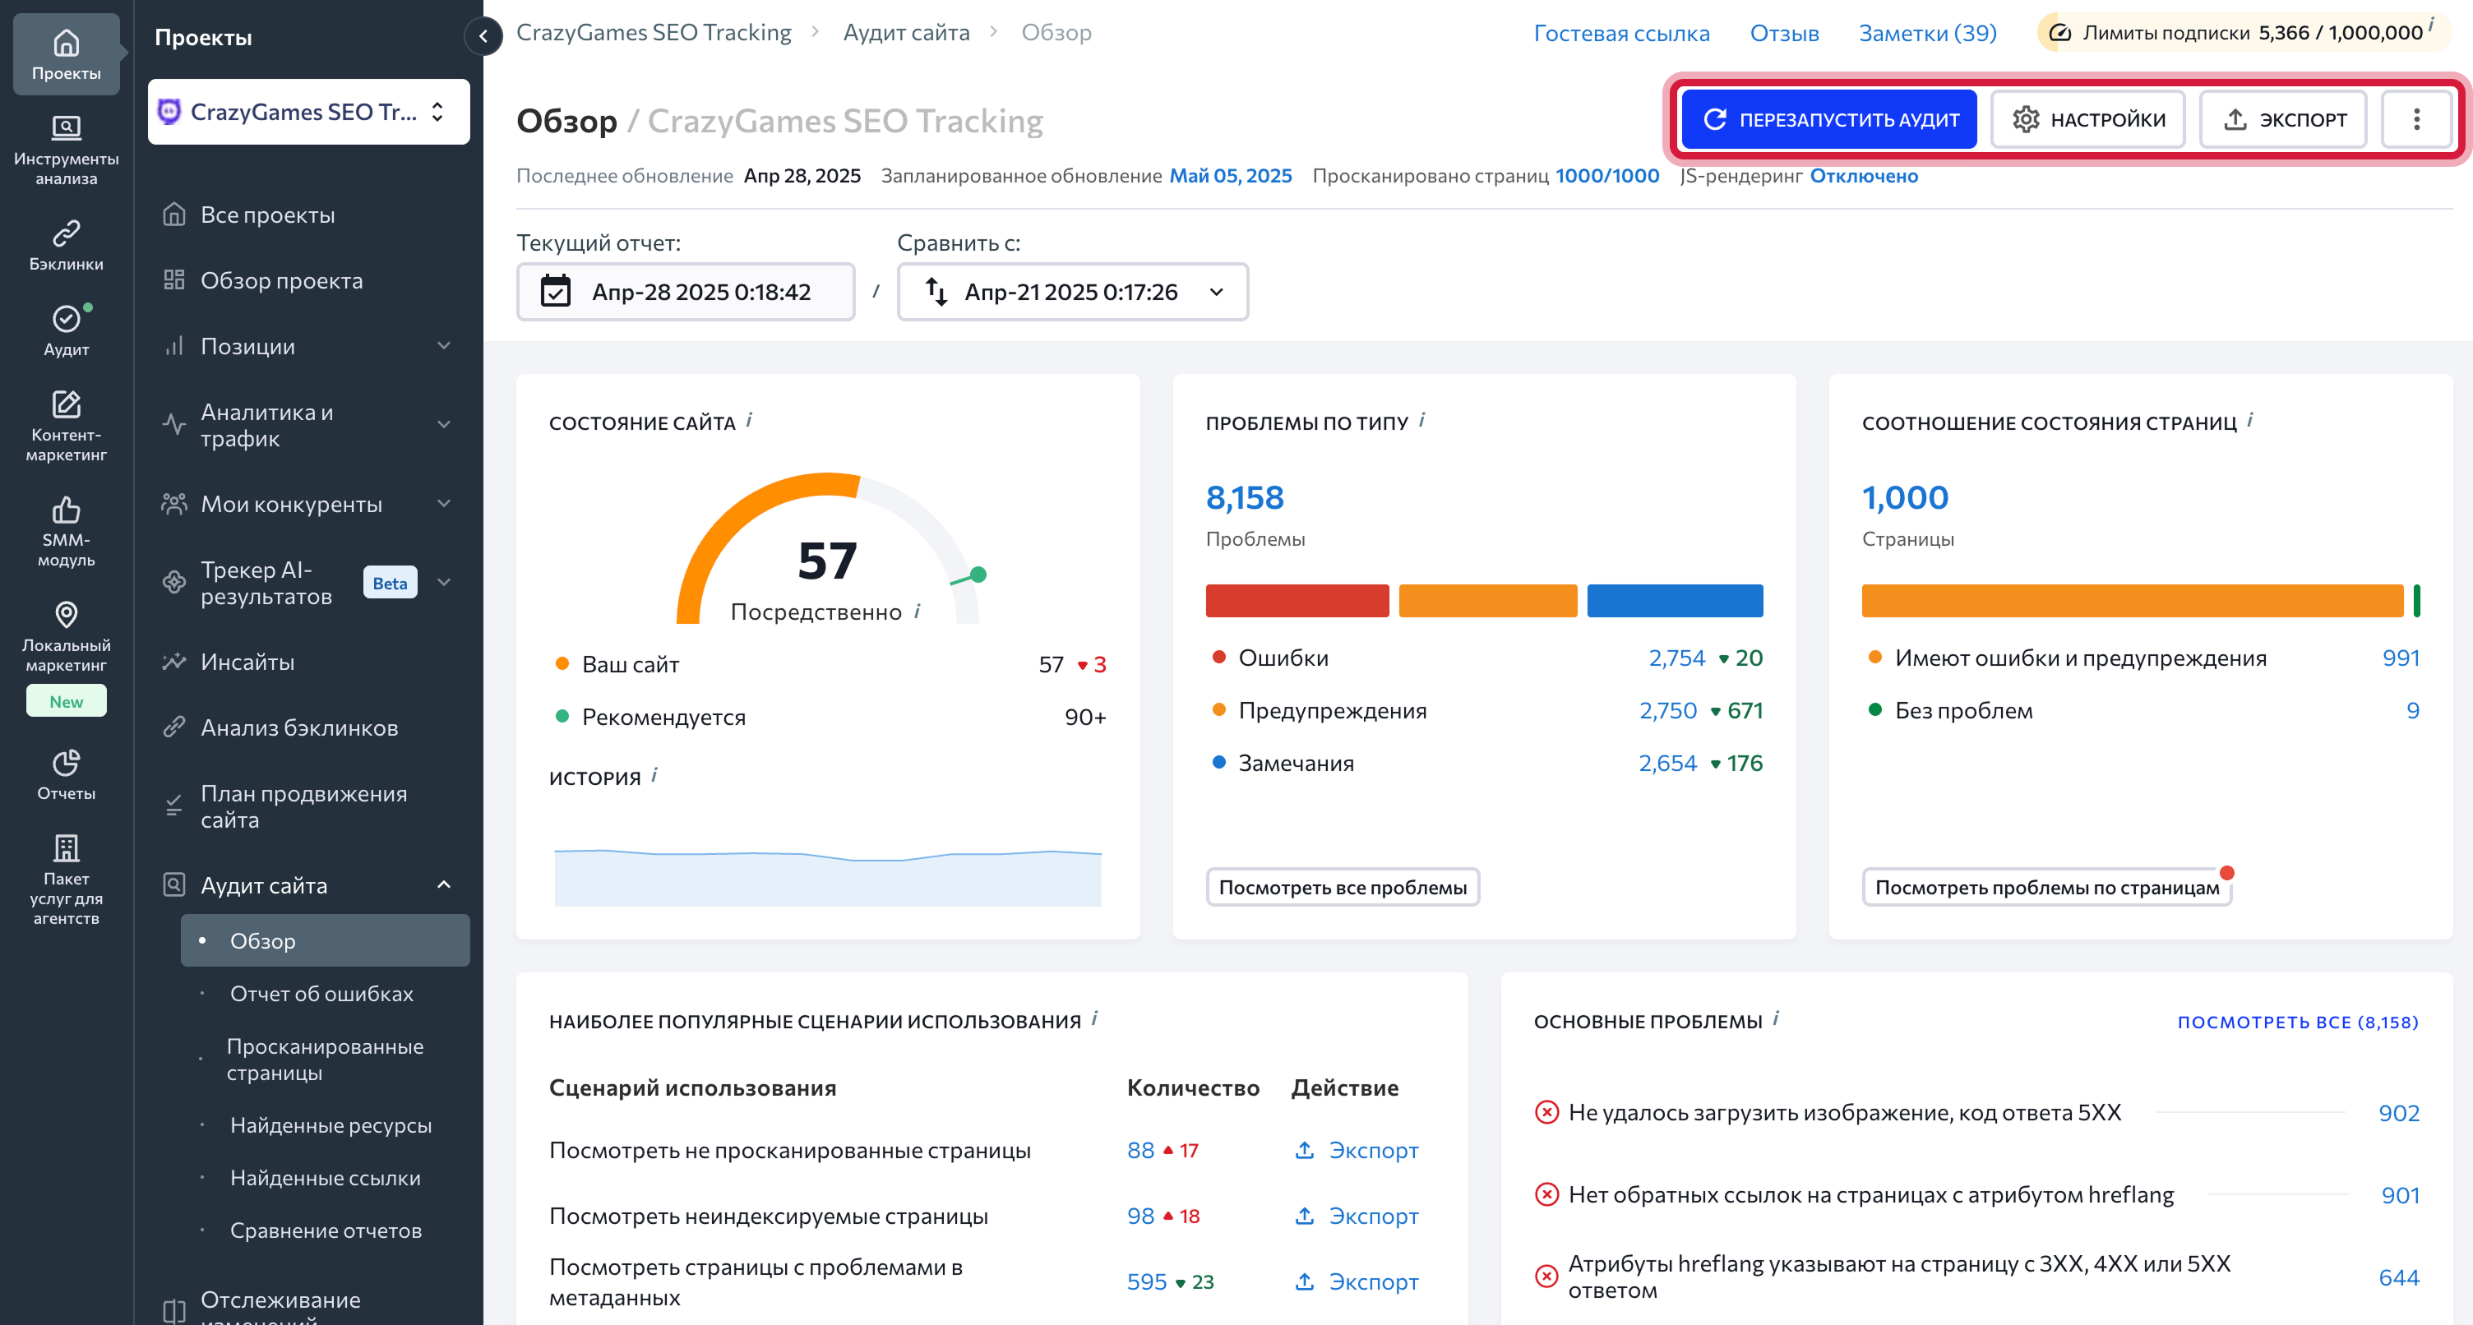
Task: Click the Отключено JS-rendering link
Action: [x=1864, y=176]
